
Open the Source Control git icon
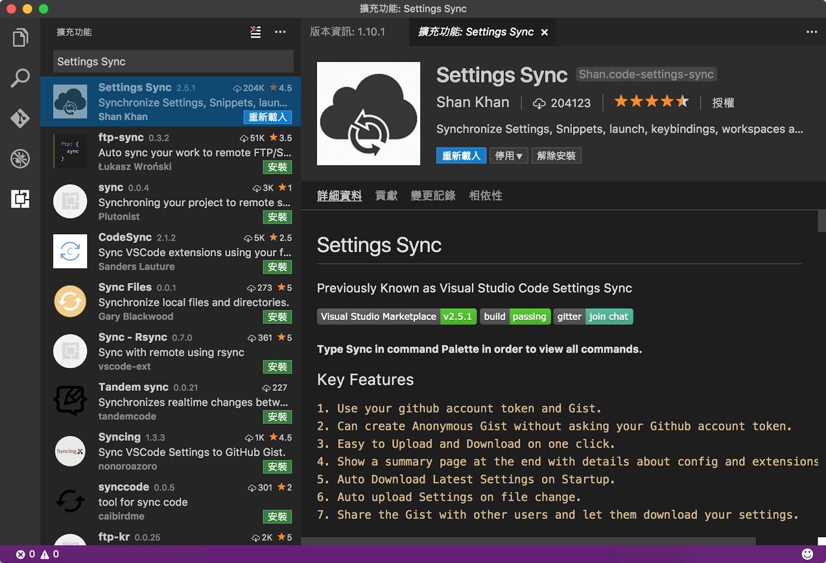point(20,118)
